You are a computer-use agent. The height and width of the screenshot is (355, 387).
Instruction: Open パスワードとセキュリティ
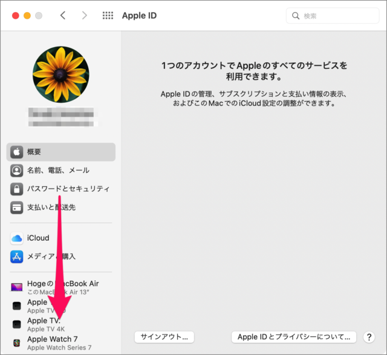68,189
